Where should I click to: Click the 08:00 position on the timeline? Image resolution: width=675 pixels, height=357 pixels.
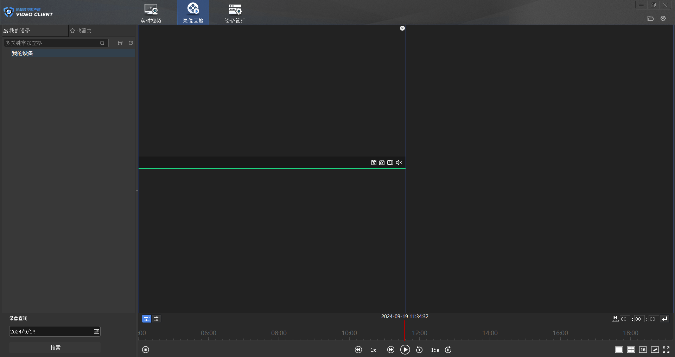coord(279,333)
